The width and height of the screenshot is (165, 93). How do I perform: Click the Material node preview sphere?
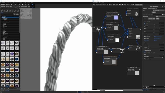pyautogui.click(x=136, y=14)
